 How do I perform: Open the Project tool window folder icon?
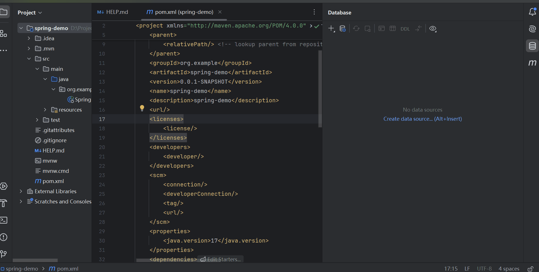[4, 12]
